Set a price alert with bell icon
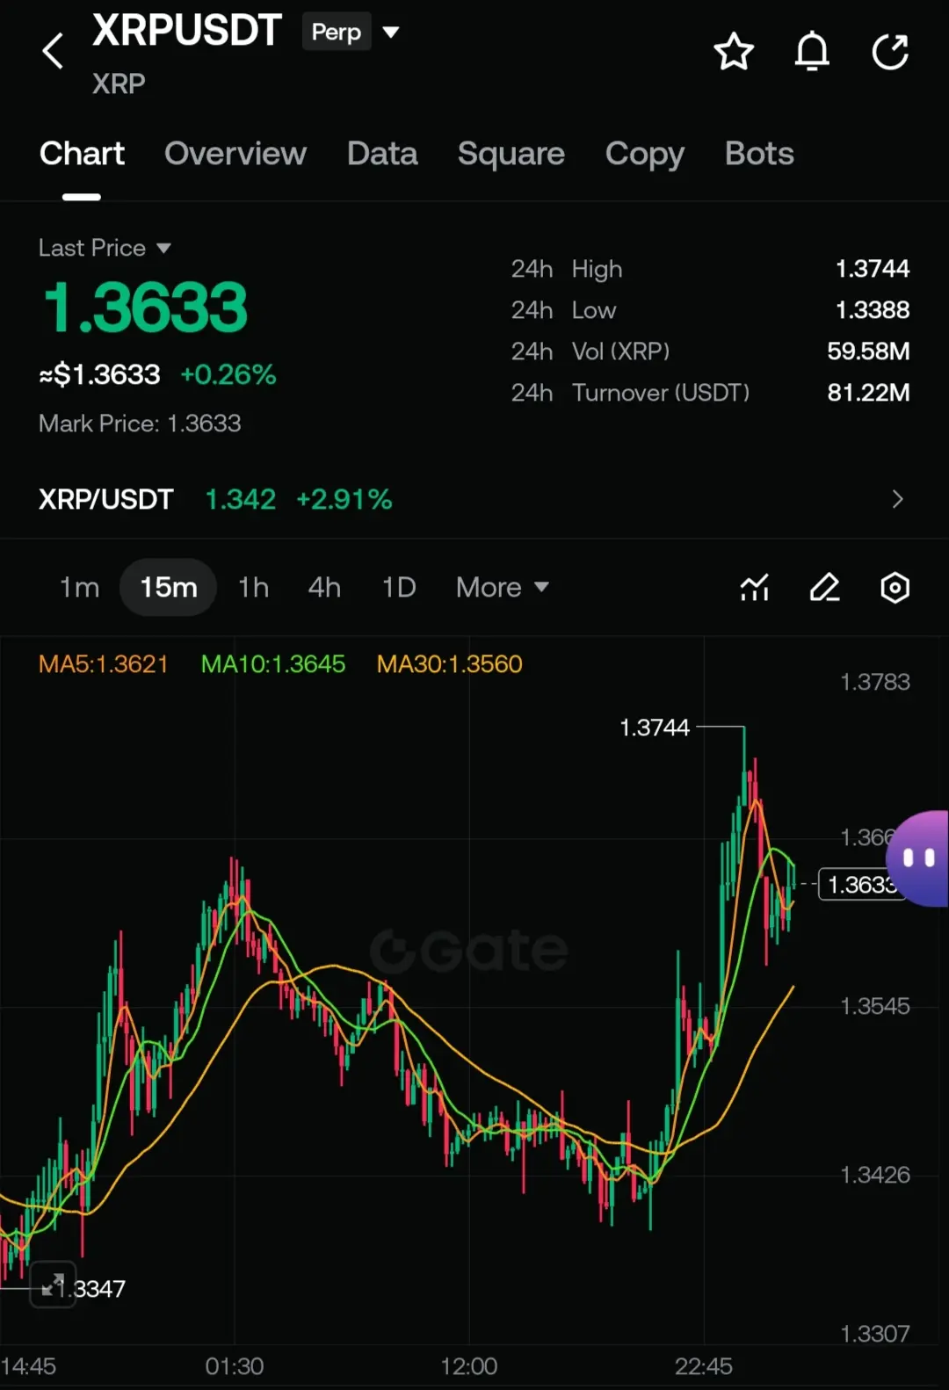949x1390 pixels. point(812,51)
